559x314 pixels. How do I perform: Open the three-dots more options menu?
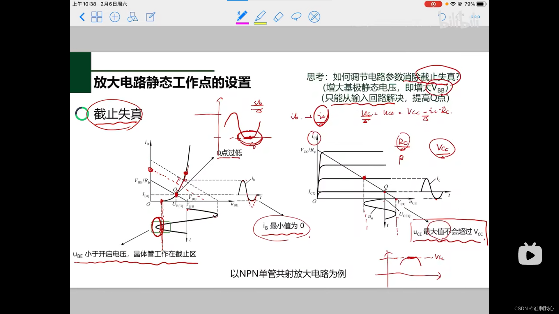[475, 17]
